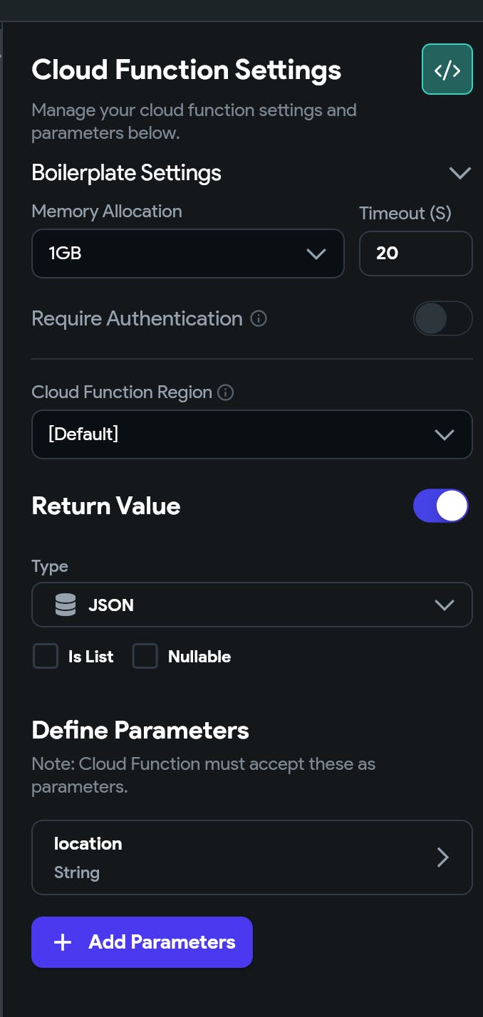Screen dimensions: 483x1017
Task: Open the code view icon button
Action: coord(447,69)
